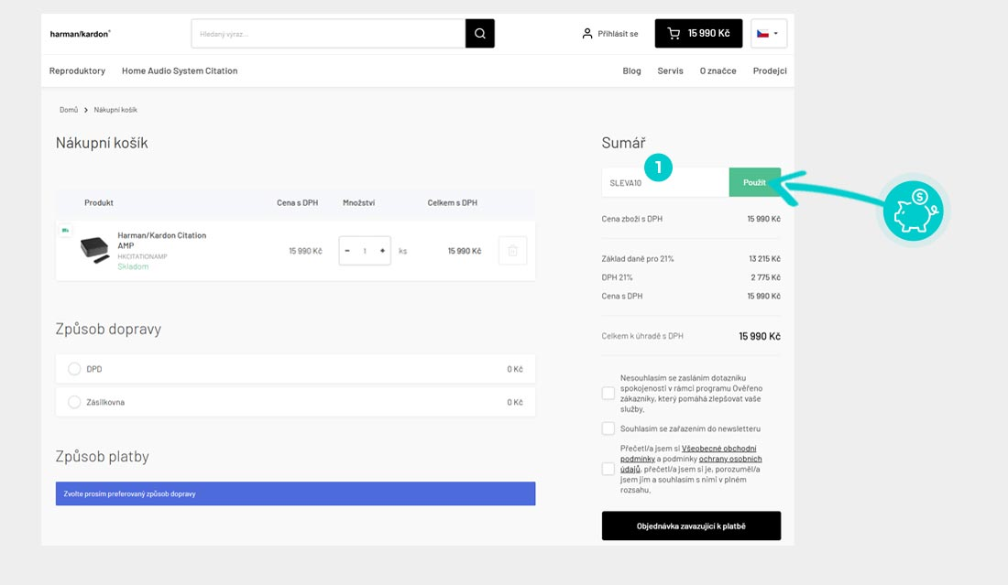
Task: Select Zásilkovna shipping method
Action: pyautogui.click(x=74, y=402)
